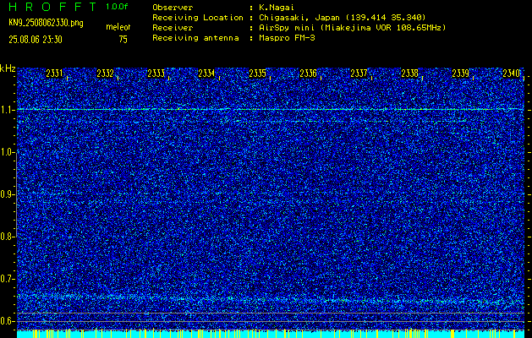Click the AirSpy mini receiver text
The image size is (532, 338).
point(352,28)
